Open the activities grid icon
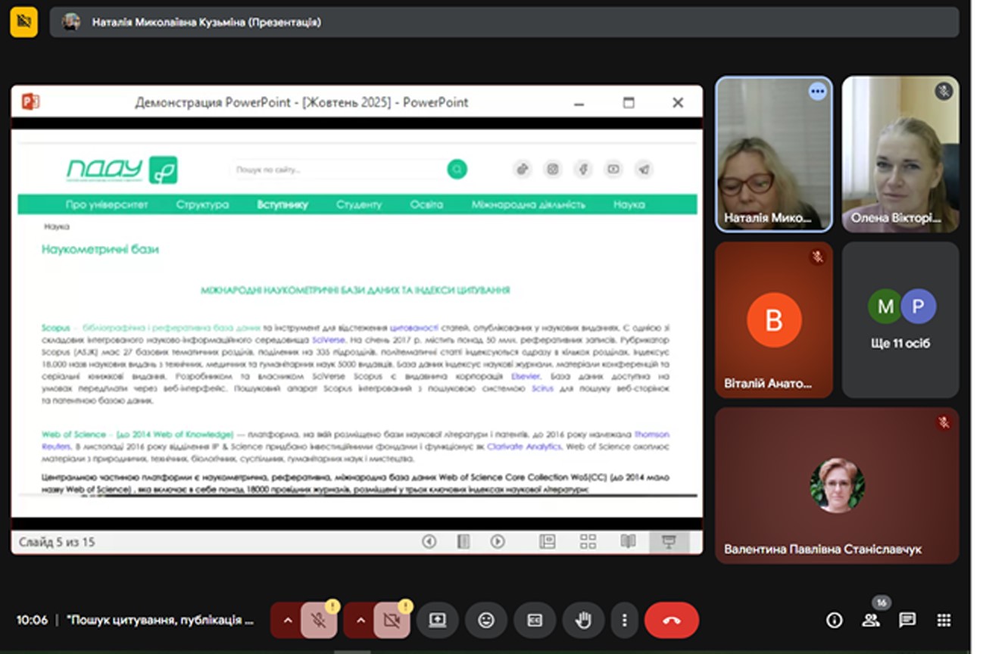 point(943,620)
